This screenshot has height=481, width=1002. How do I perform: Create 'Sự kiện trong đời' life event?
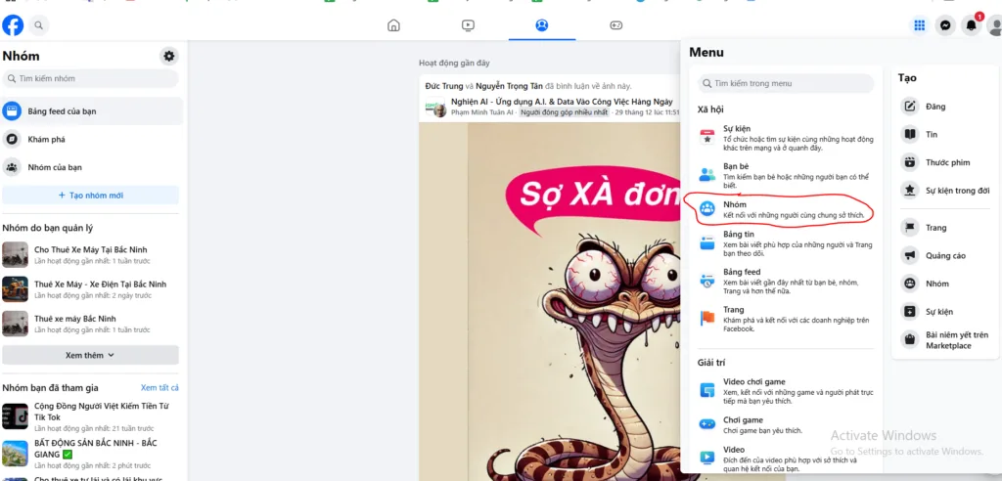pos(945,191)
